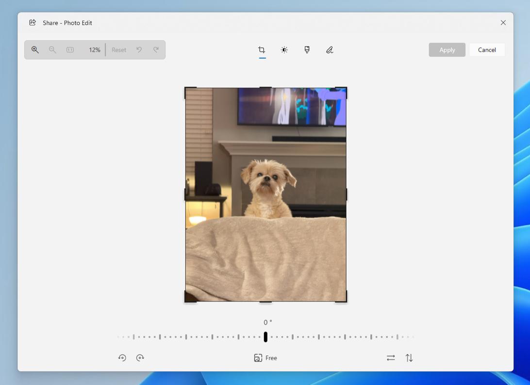Rotate the photo clockwise 90 degrees
The image size is (530, 385).
pos(140,358)
